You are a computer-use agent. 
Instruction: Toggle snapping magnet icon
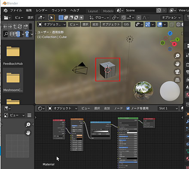[123, 18]
